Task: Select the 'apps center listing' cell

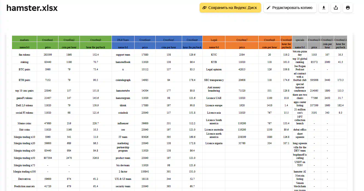Action: pos(300,104)
